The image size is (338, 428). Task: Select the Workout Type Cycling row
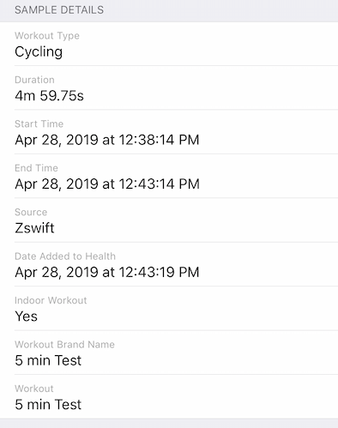[x=169, y=44]
